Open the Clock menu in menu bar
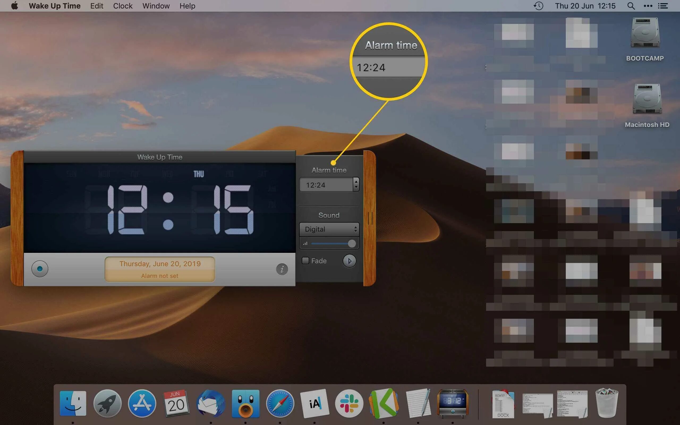Image resolution: width=680 pixels, height=425 pixels. pyautogui.click(x=122, y=6)
